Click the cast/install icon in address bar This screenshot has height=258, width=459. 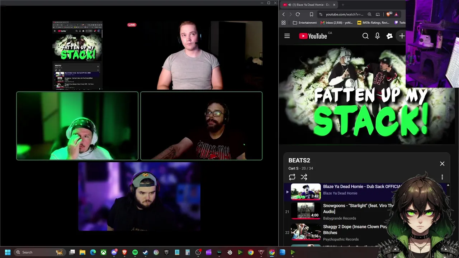[x=378, y=14]
